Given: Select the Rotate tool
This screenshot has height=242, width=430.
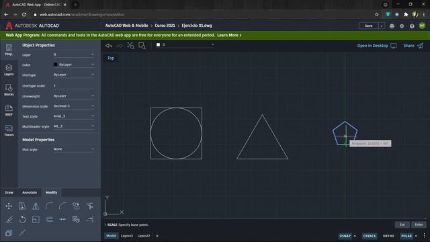Looking at the screenshot, I should tap(22, 220).
